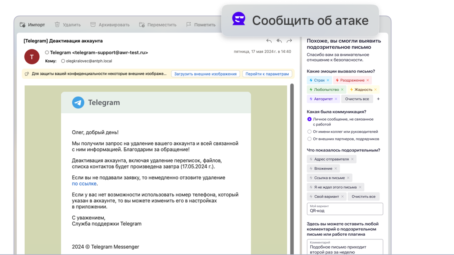Click the sender address telegram-support@awr-test.ru
This screenshot has width=454, height=255.
click(110, 53)
